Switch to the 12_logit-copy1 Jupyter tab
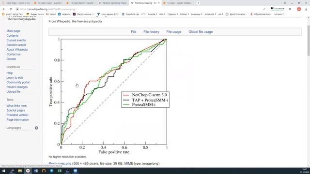310x174 pixels. point(48,3)
